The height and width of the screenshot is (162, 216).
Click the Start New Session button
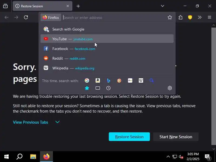pos(176,137)
